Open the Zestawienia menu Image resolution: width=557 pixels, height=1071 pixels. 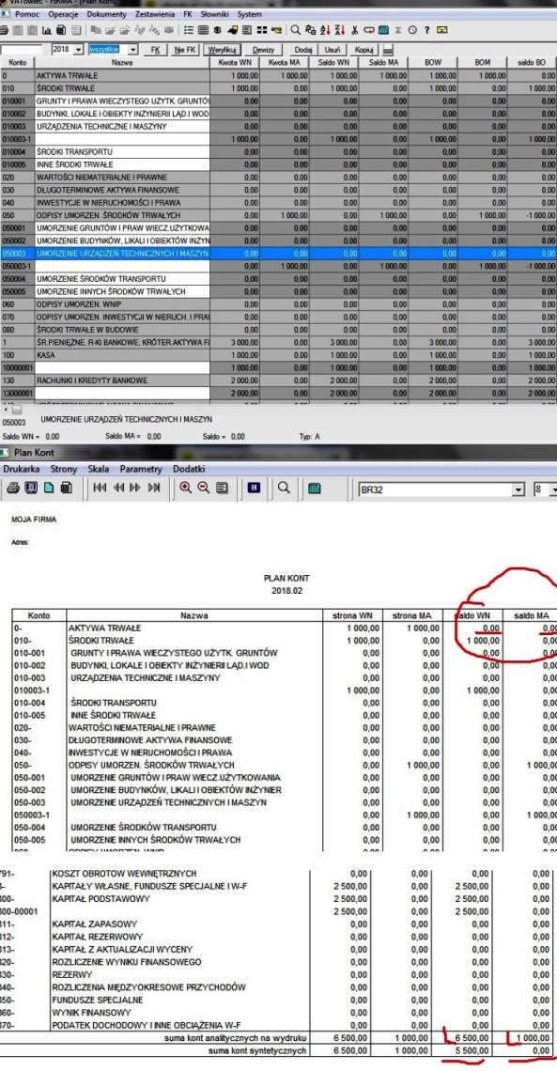point(154,14)
